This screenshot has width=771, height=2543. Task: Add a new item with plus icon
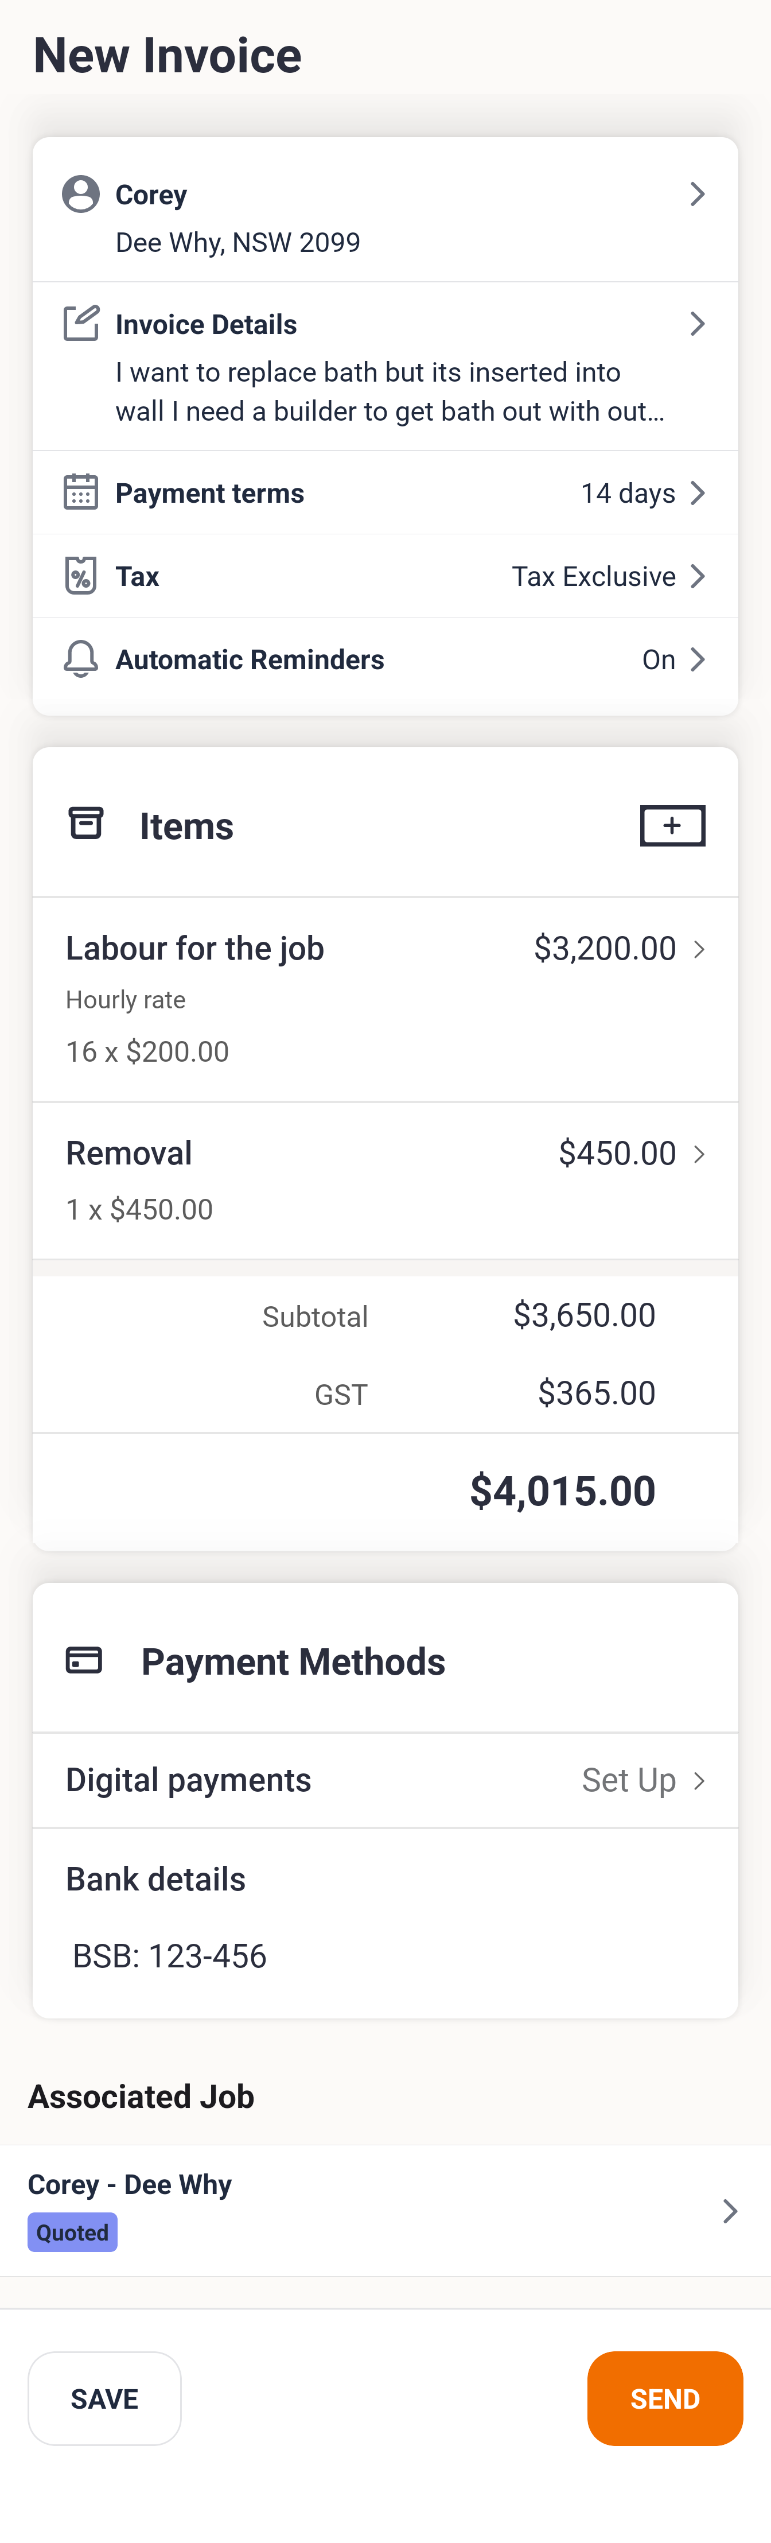pos(672,825)
